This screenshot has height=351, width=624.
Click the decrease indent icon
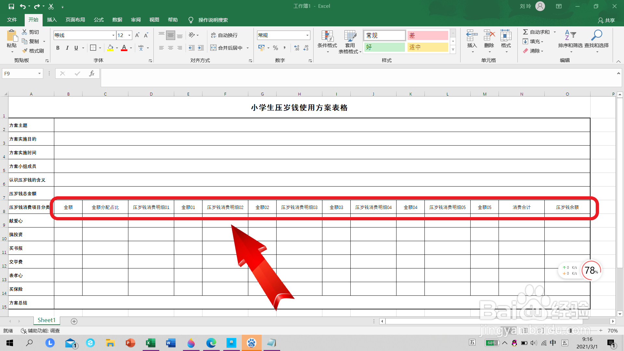192,48
